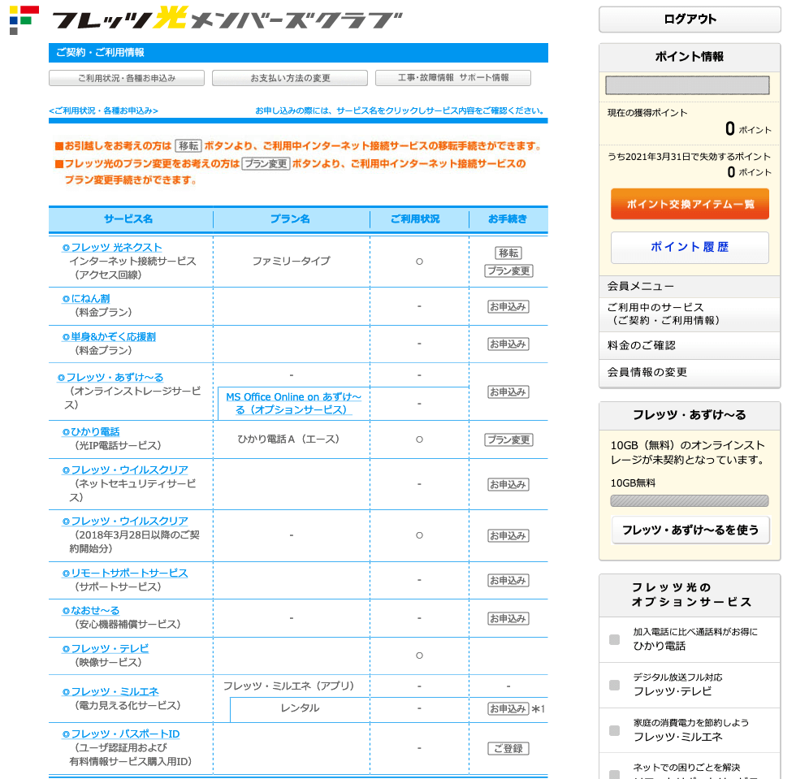Image resolution: width=809 pixels, height=779 pixels.
Task: Click the 10GB無料 label
Action: (x=633, y=483)
